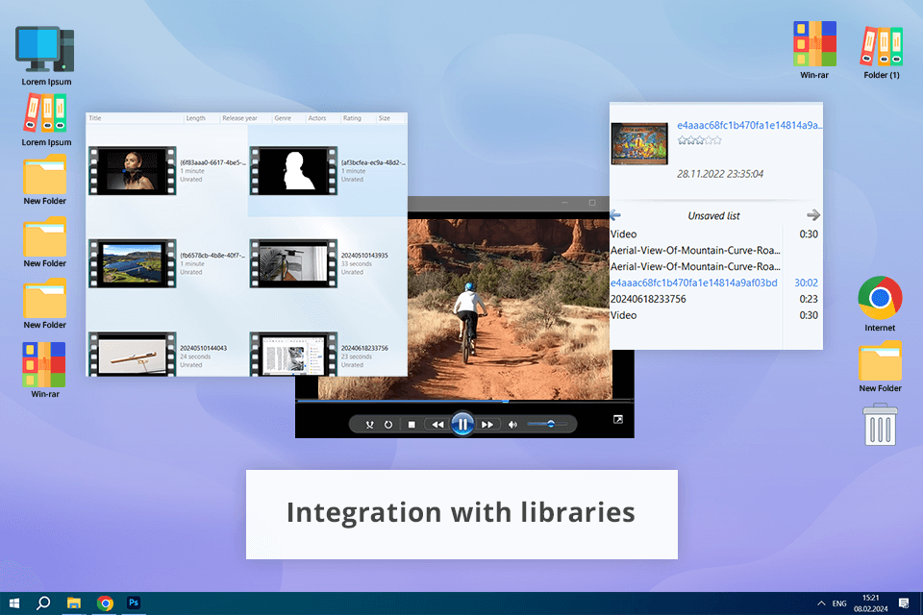Screen dimensions: 923x615
Task: Turn on shuffle in the player
Action: pos(369,425)
